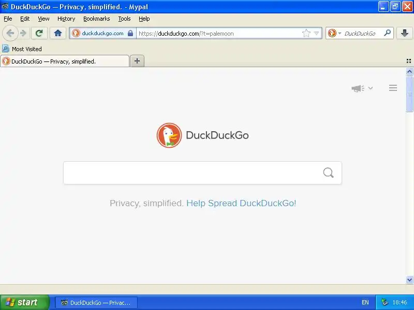Open the View menu
414x310 pixels.
(43, 19)
